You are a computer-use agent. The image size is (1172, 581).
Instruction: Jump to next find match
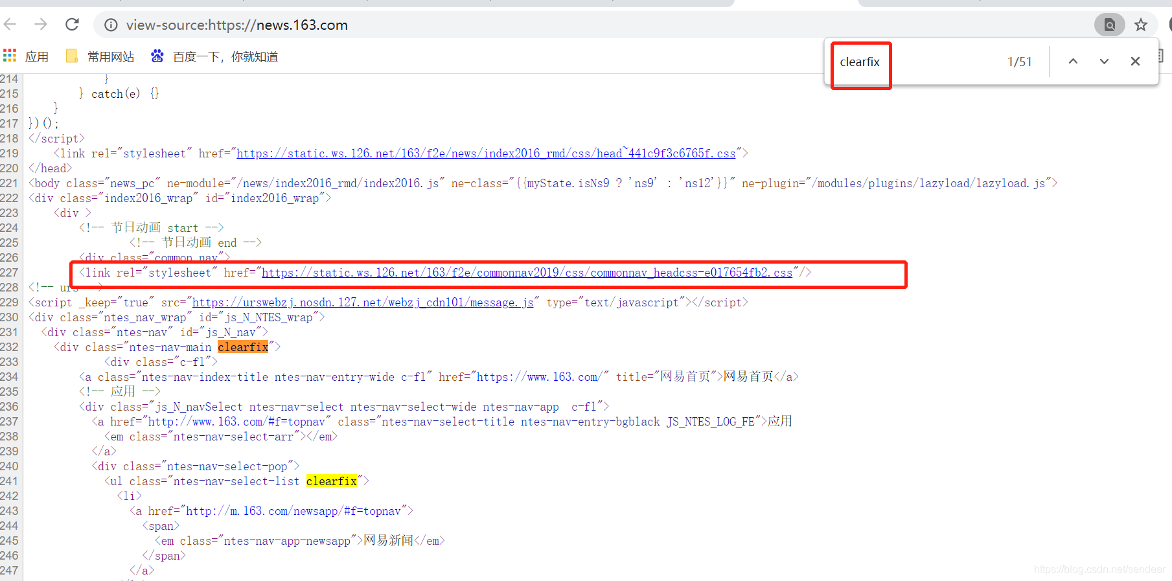tap(1105, 62)
